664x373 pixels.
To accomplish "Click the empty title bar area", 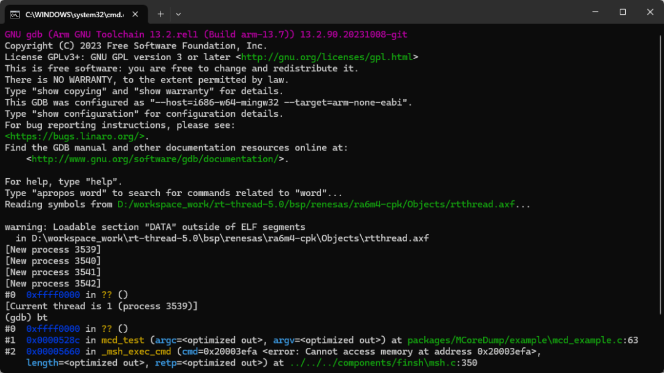I will 381,12.
